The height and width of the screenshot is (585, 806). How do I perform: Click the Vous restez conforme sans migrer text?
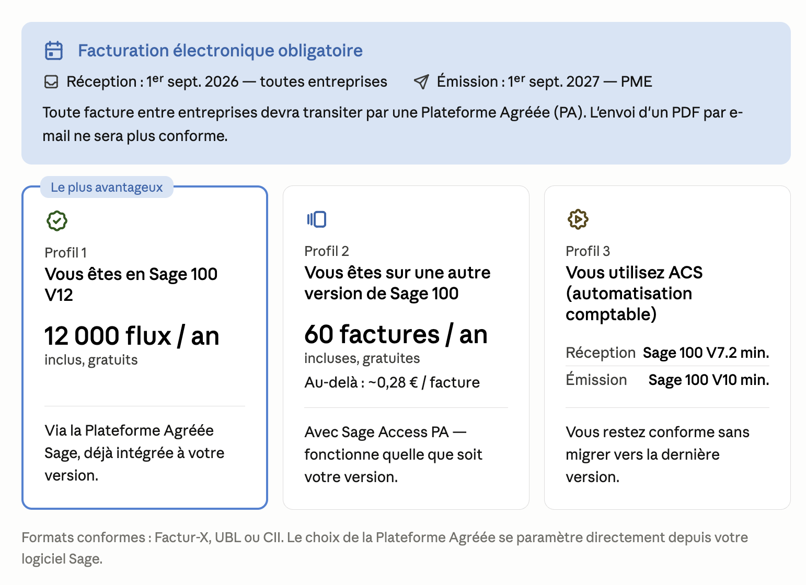pyautogui.click(x=658, y=454)
